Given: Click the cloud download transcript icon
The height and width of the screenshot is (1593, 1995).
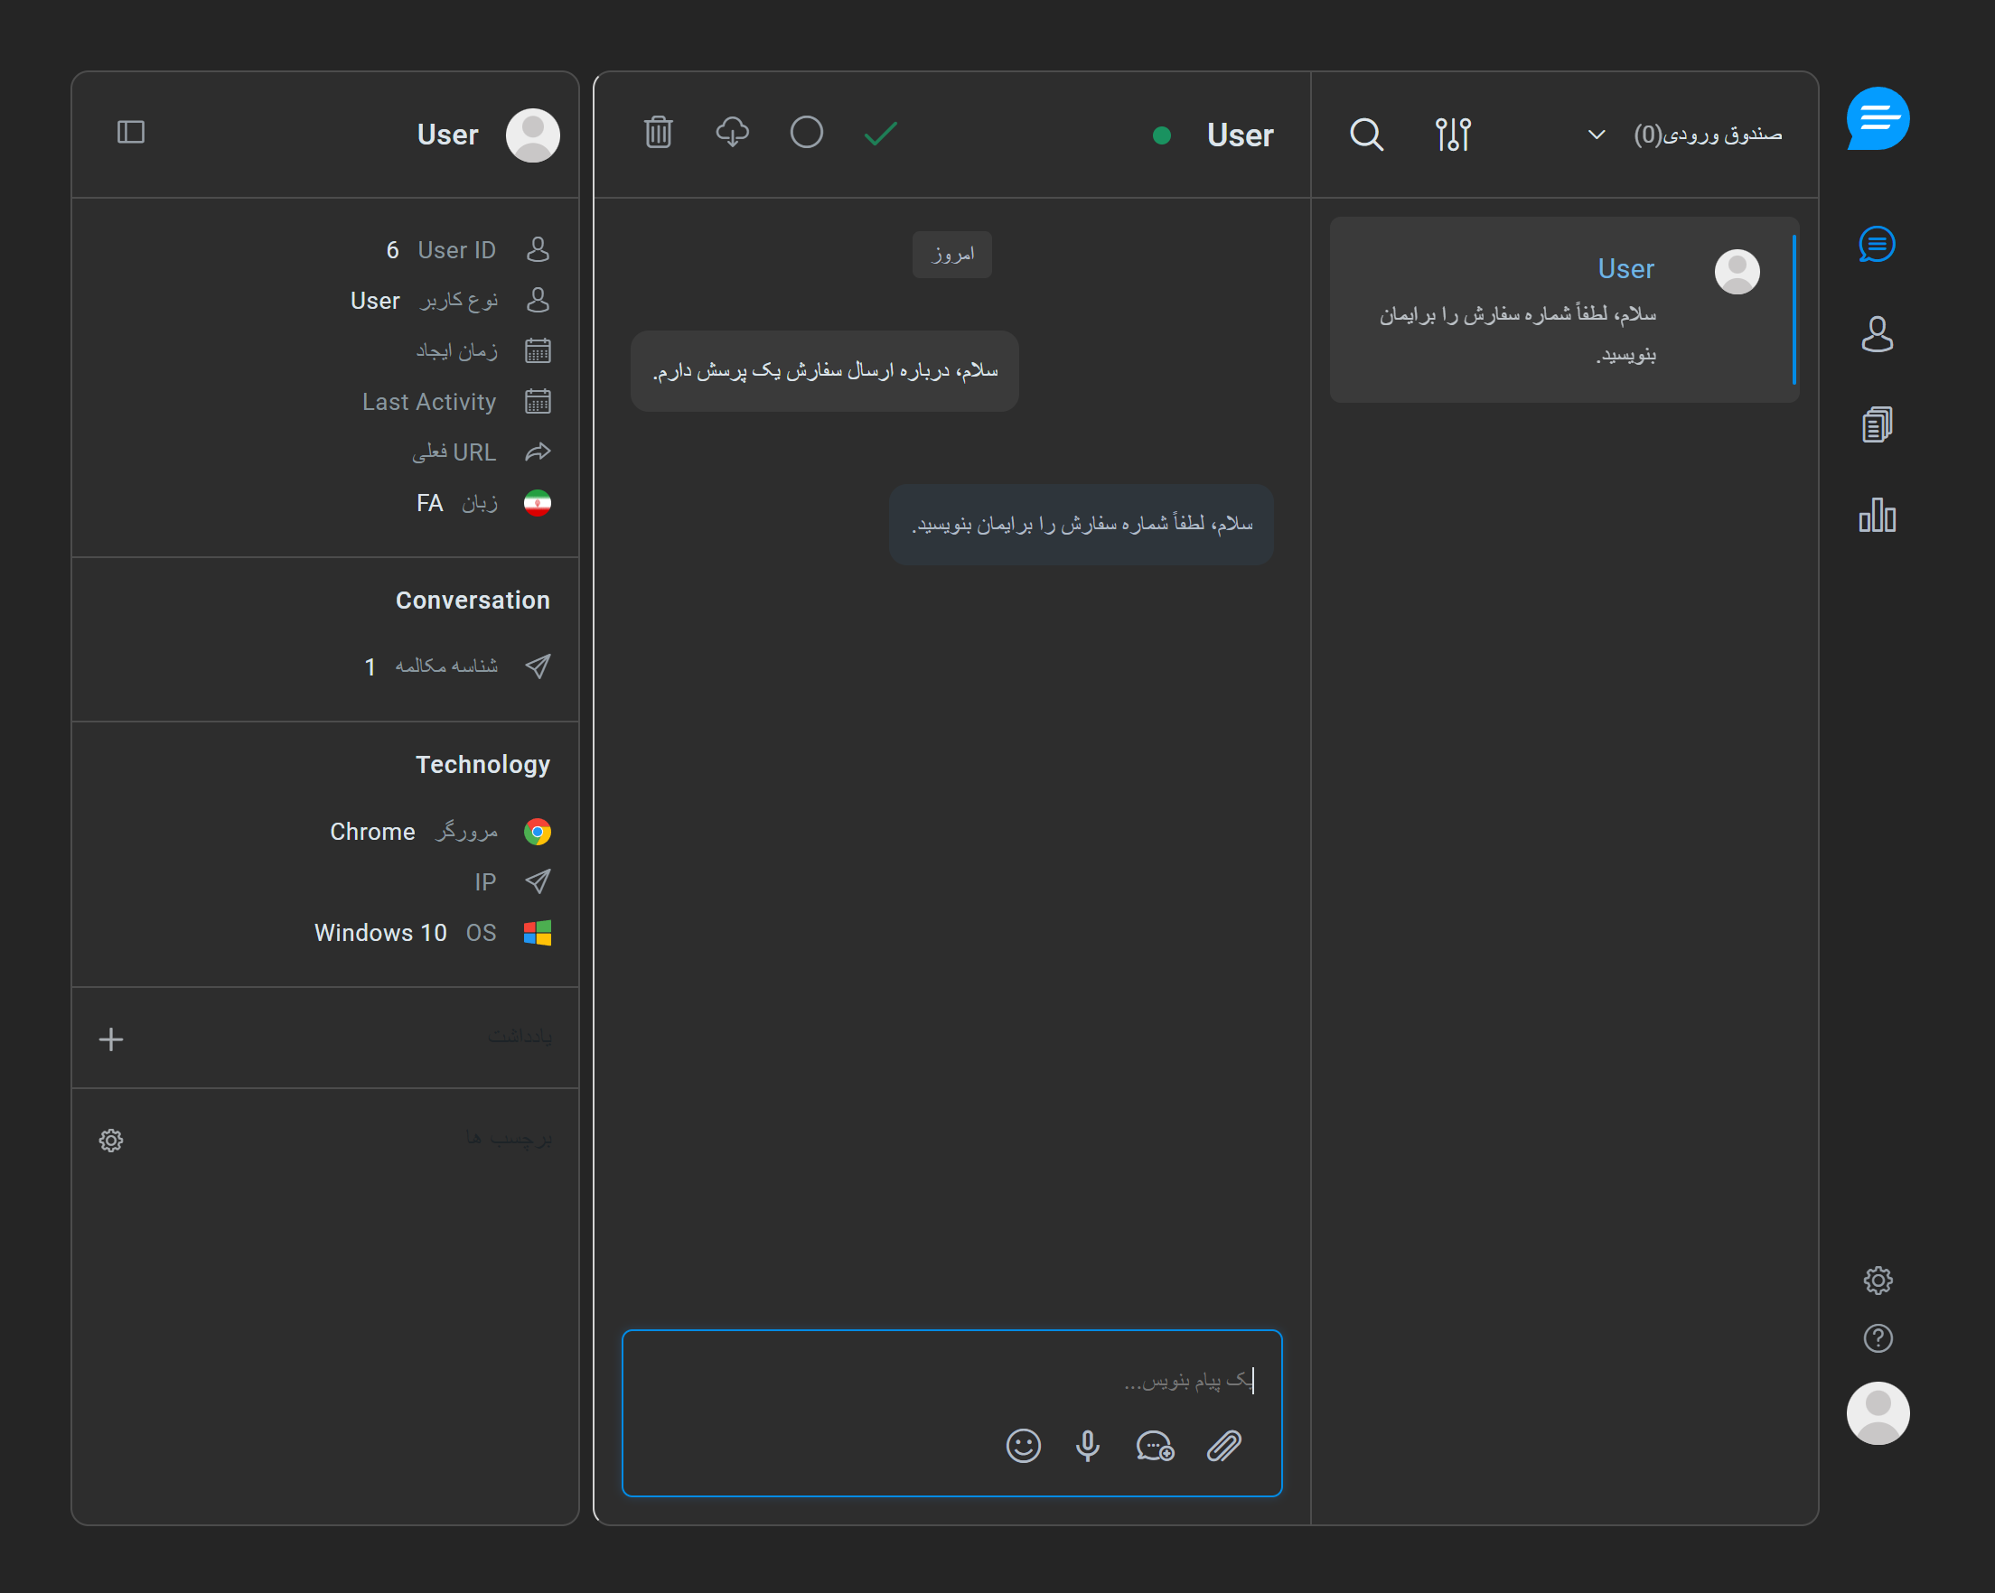Looking at the screenshot, I should tap(732, 134).
